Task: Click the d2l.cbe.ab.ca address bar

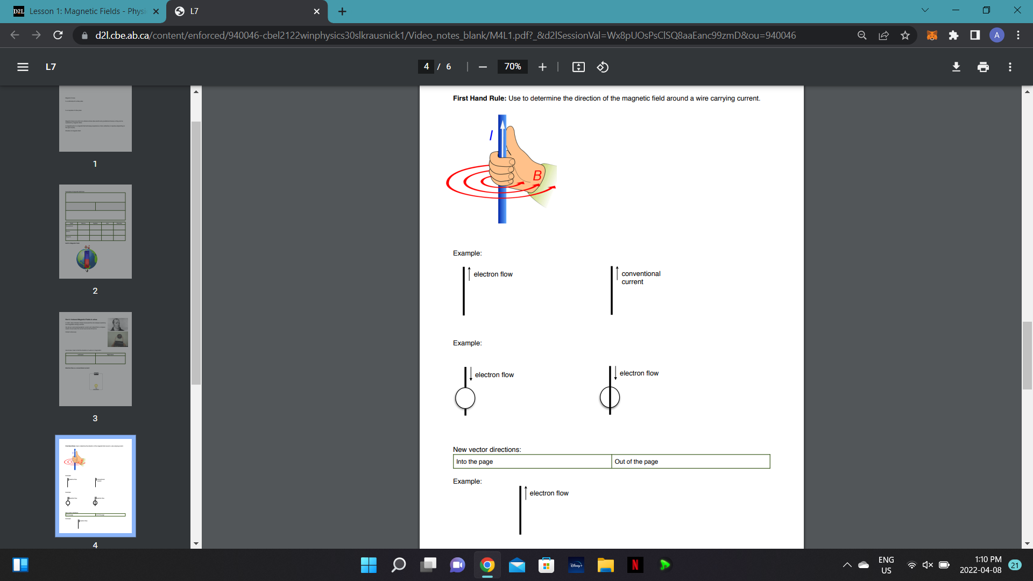Action: [x=445, y=35]
